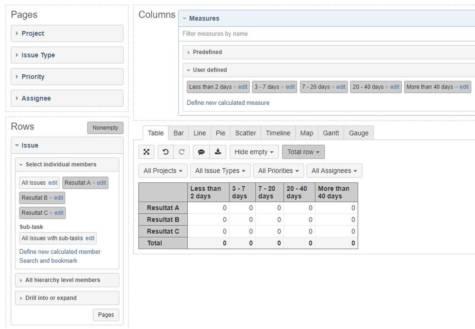Viewport: 475px width, 329px height.
Task: Click the 7 - 20 days column header
Action: pyautogui.click(x=270, y=192)
